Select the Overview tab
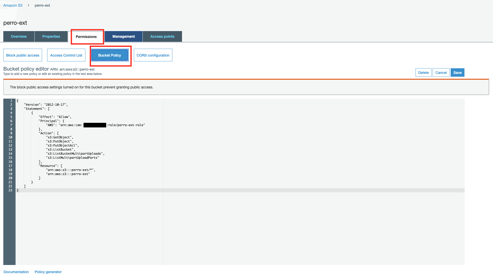Screen dimensions: 493x279 click(18, 36)
